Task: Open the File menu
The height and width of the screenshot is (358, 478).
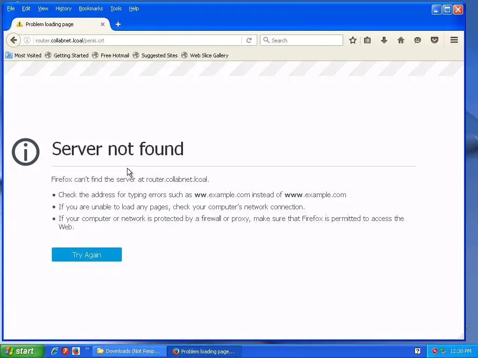Action: coord(11,8)
